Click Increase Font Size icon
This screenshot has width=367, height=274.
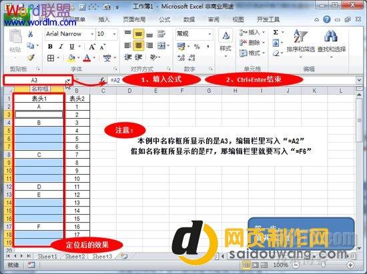pos(92,47)
